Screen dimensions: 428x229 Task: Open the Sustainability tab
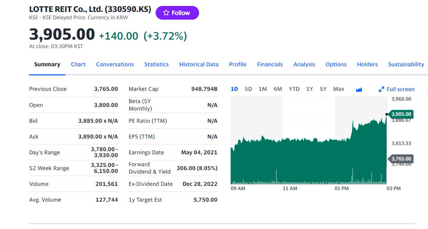pyautogui.click(x=406, y=65)
